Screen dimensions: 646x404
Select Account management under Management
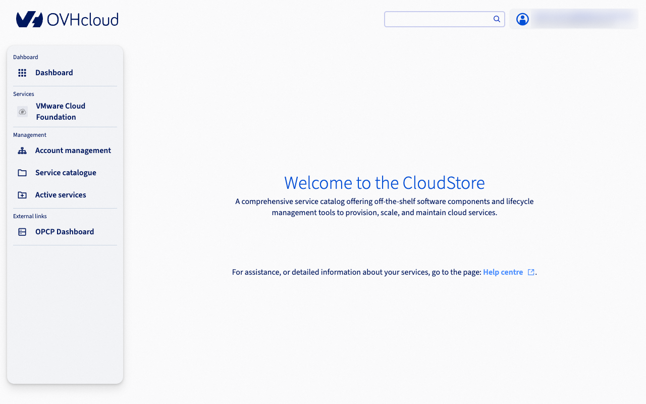point(73,150)
